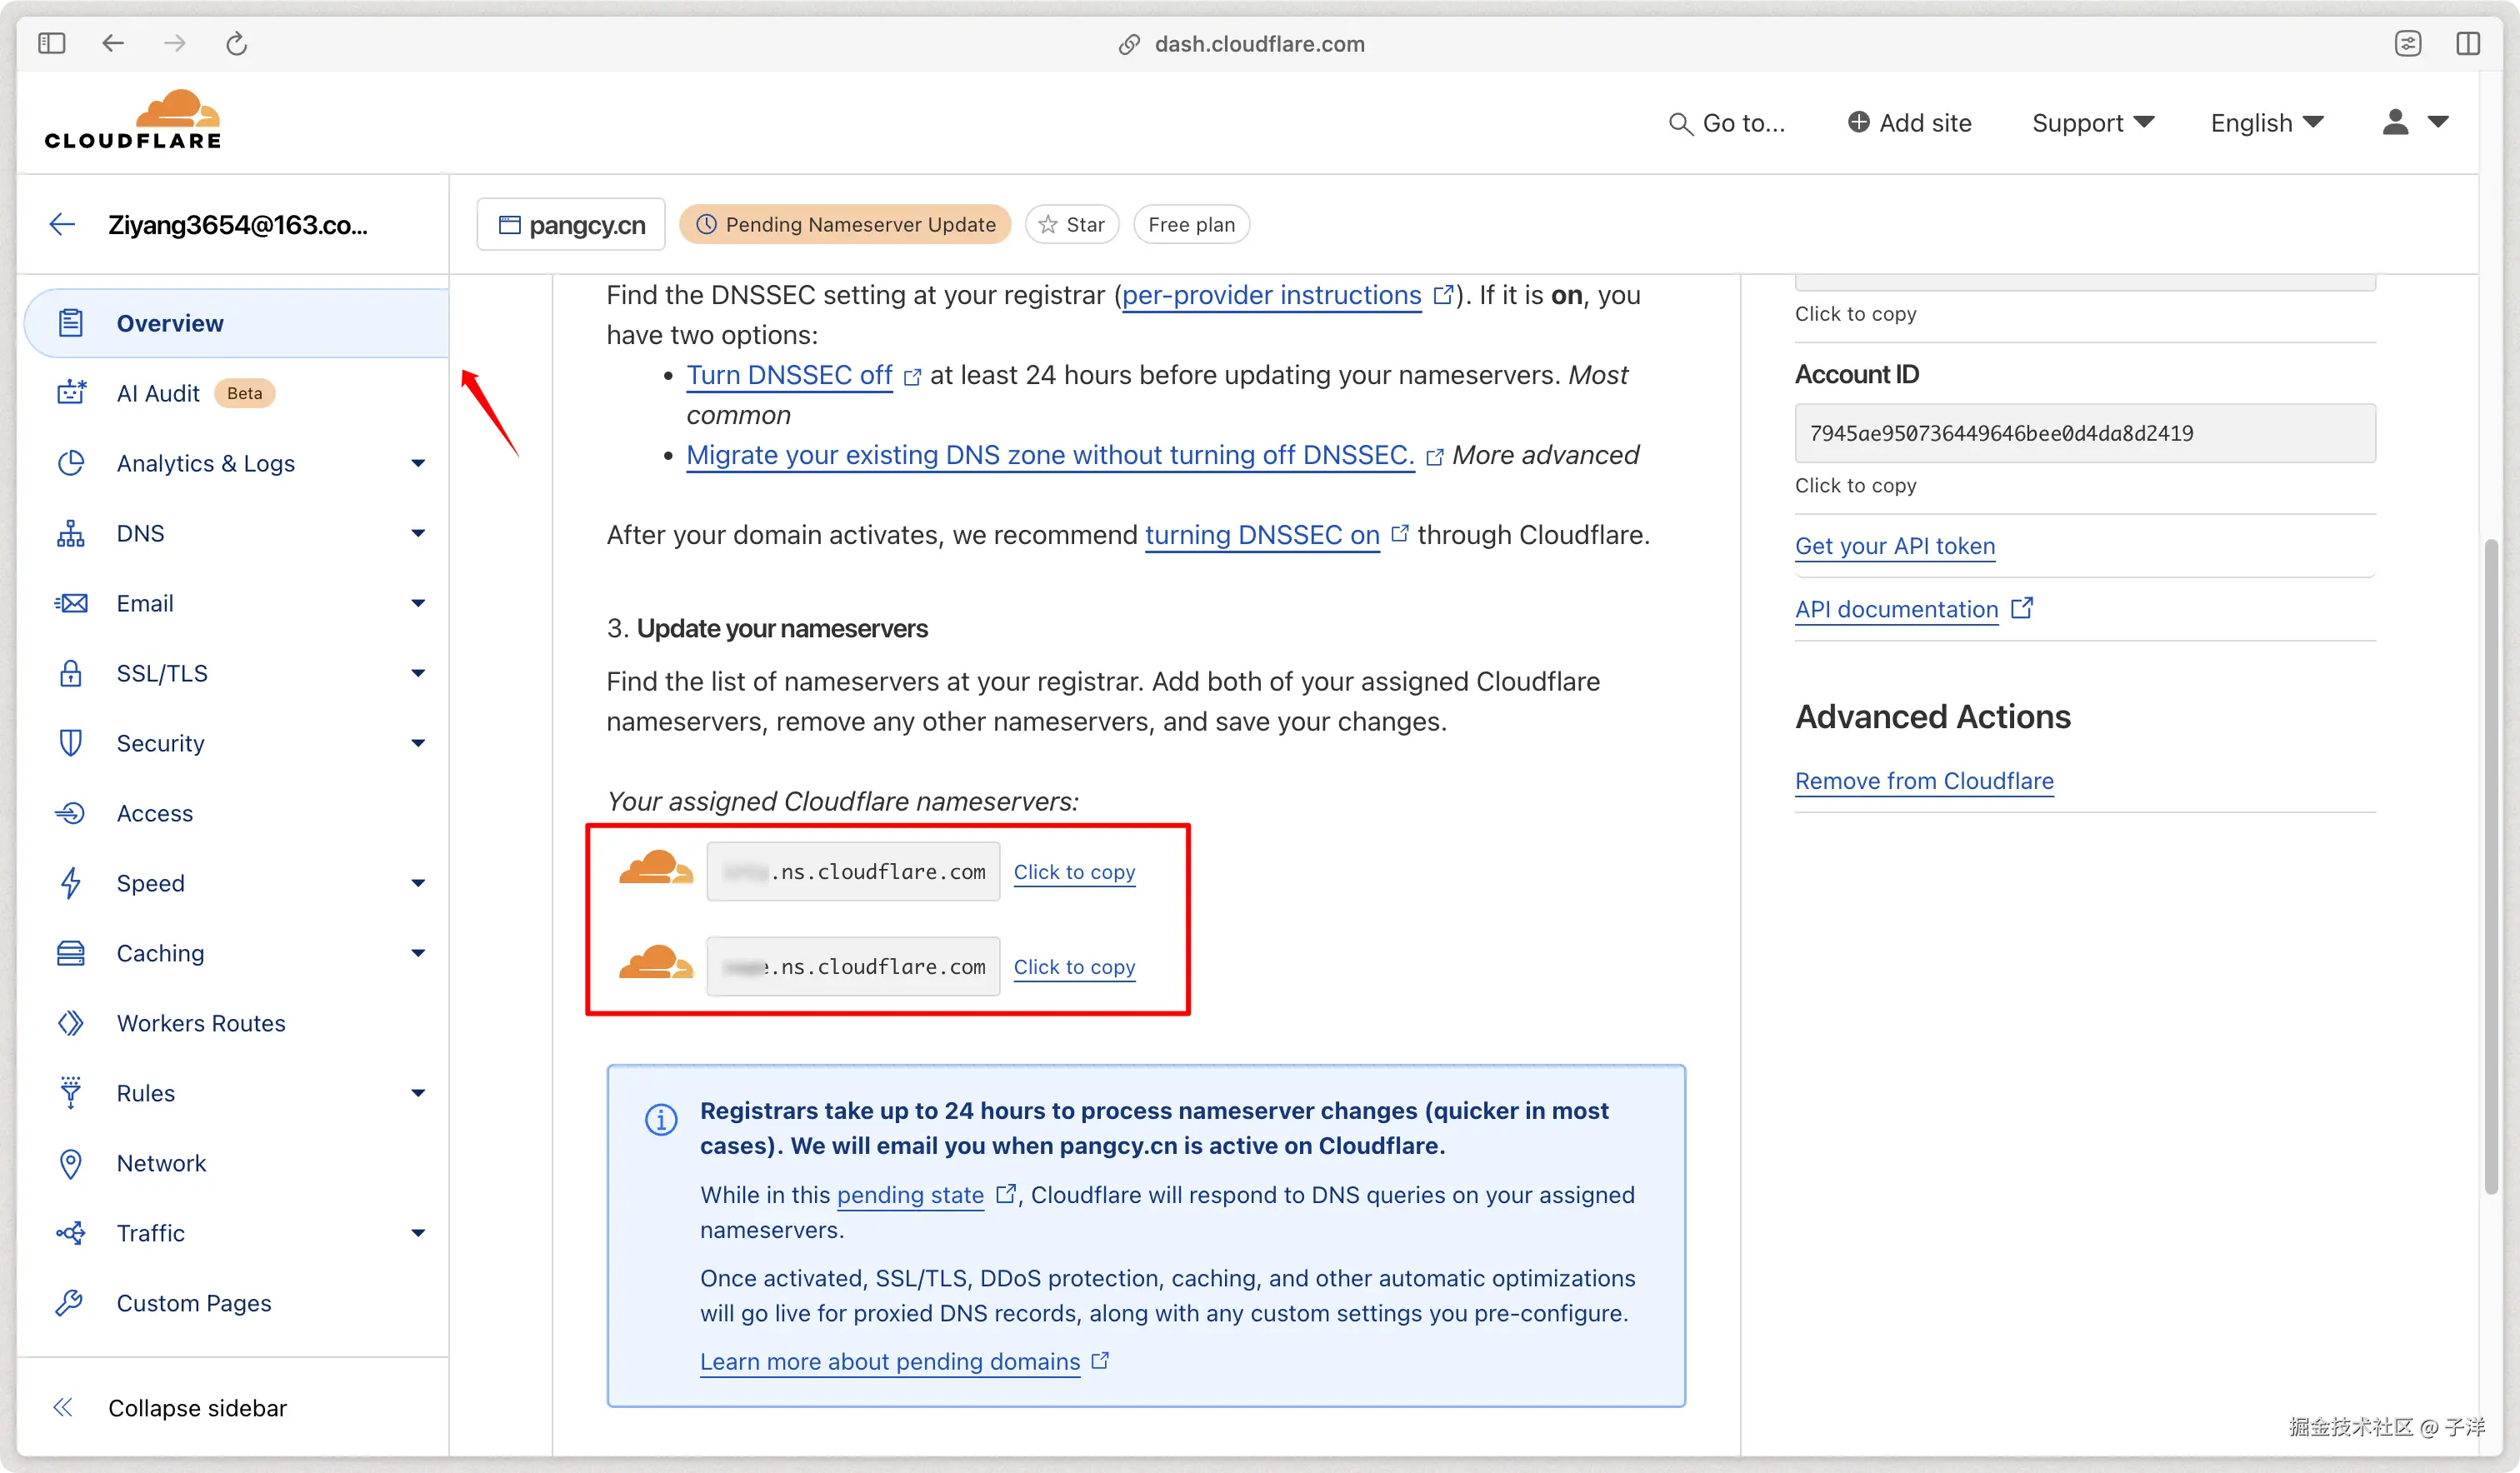Click the AI Audit sidebar icon

[71, 393]
